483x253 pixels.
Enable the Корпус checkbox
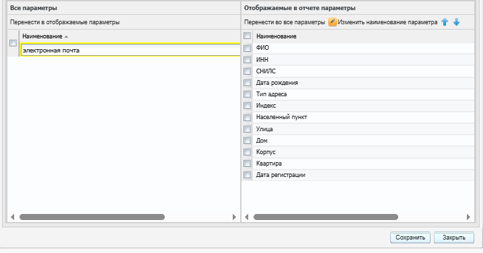click(x=247, y=152)
